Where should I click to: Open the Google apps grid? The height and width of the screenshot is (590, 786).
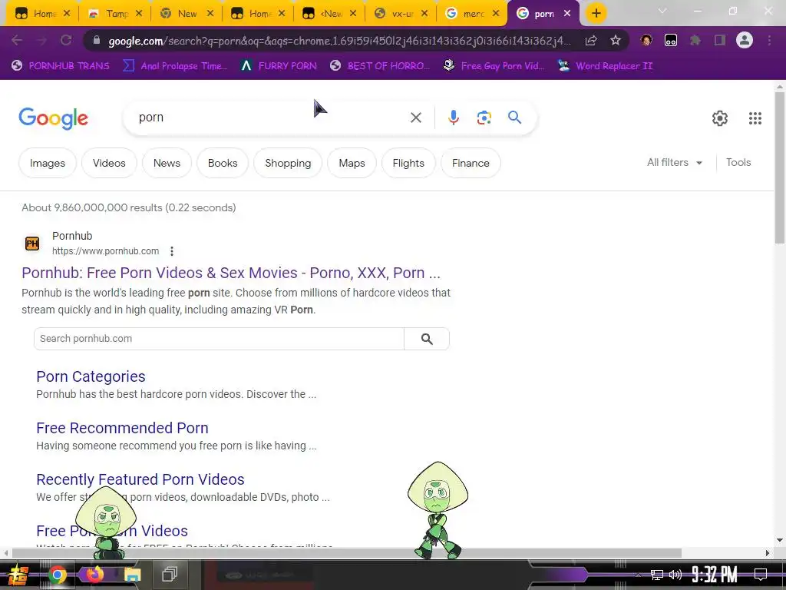(755, 118)
